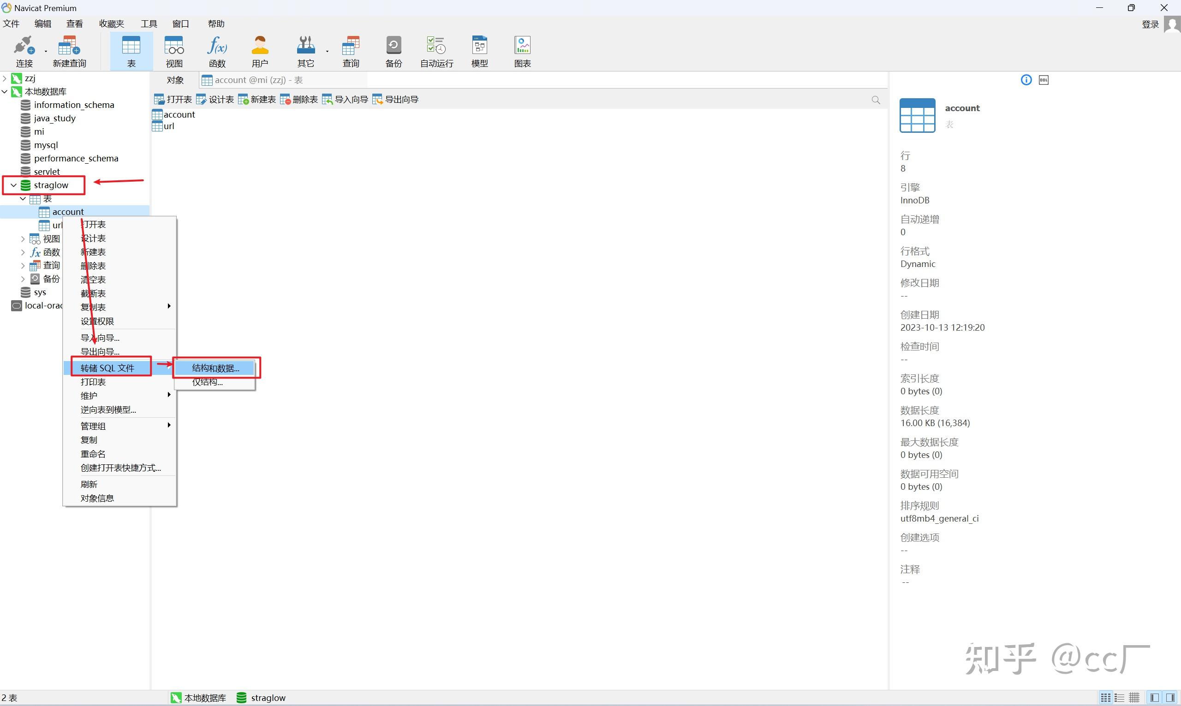Select the 视图 views toolbar icon

tap(173, 51)
